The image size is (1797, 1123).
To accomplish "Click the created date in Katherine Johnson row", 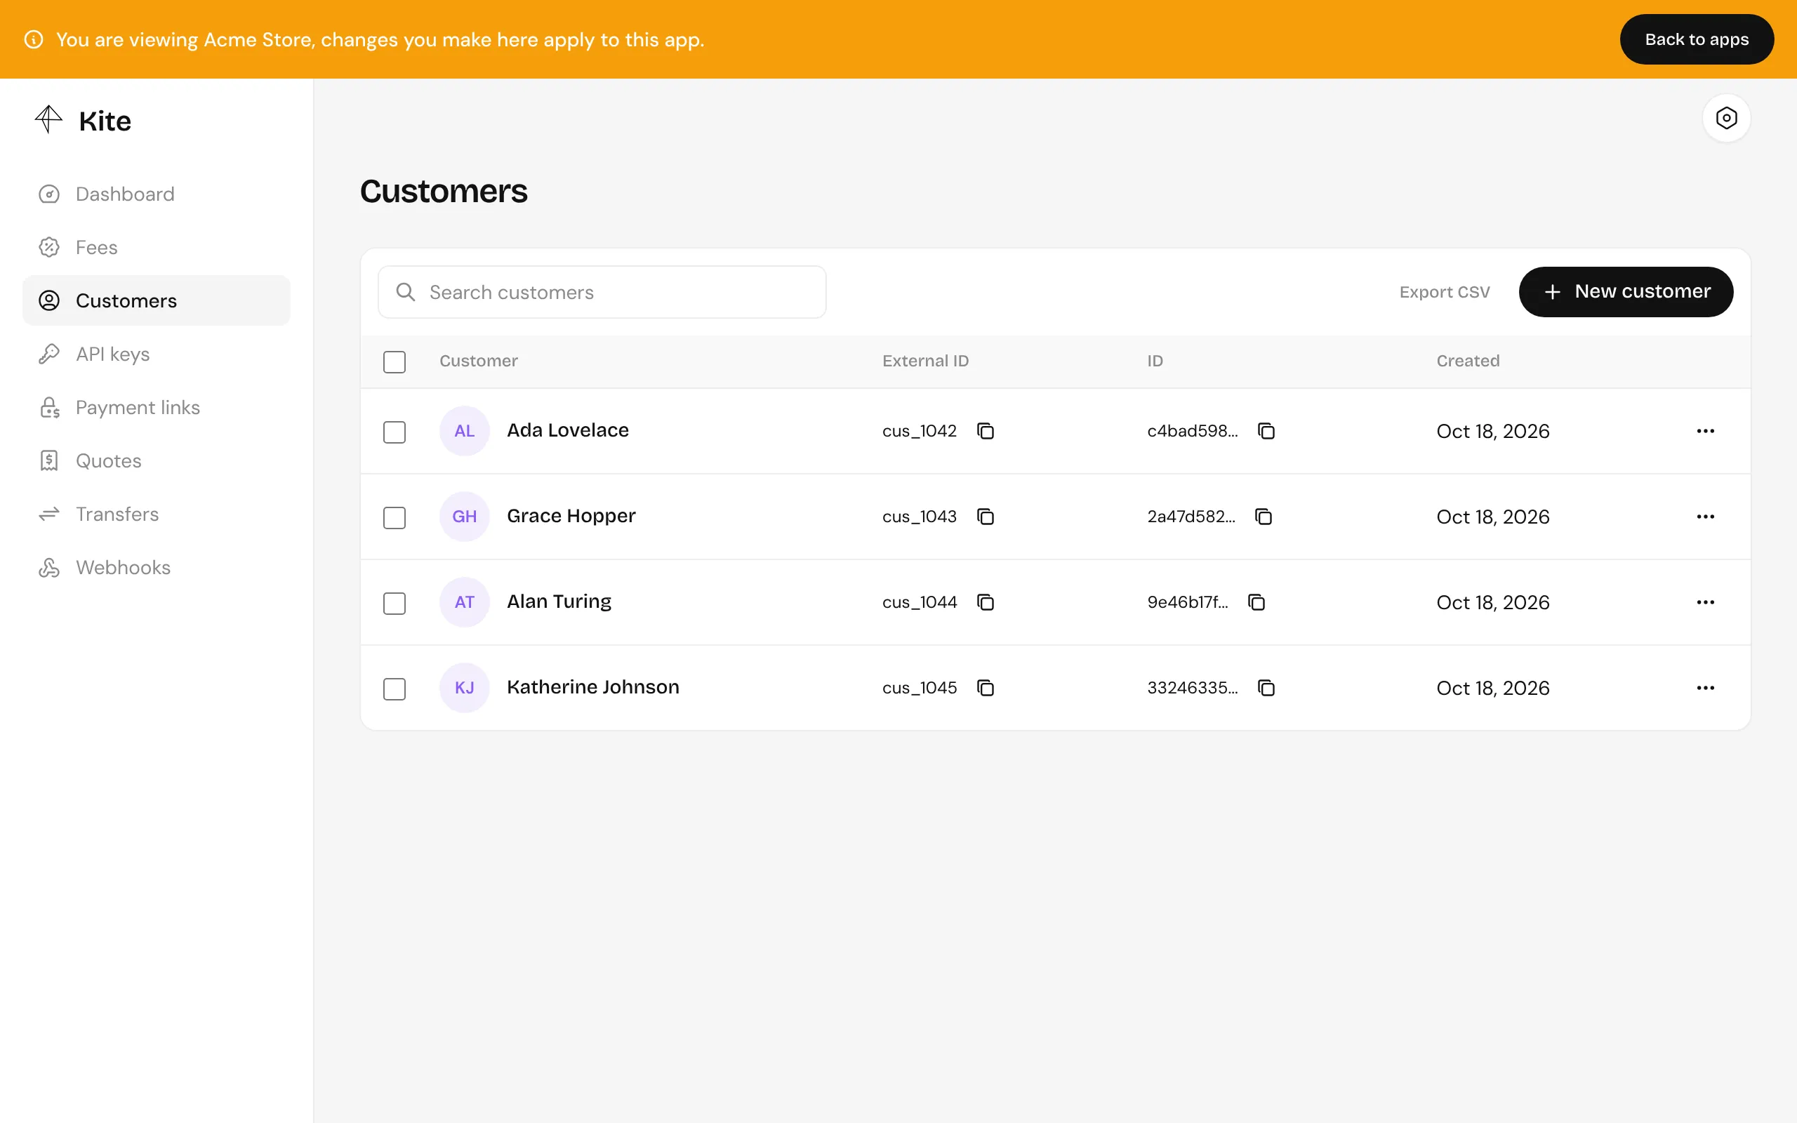I will pos(1492,689).
